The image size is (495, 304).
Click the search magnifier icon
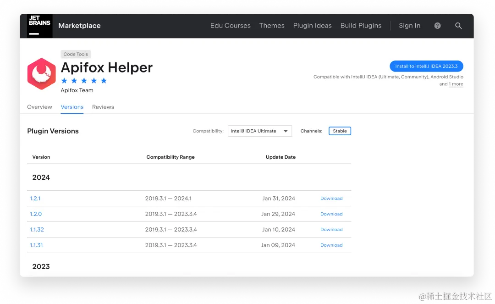(458, 26)
